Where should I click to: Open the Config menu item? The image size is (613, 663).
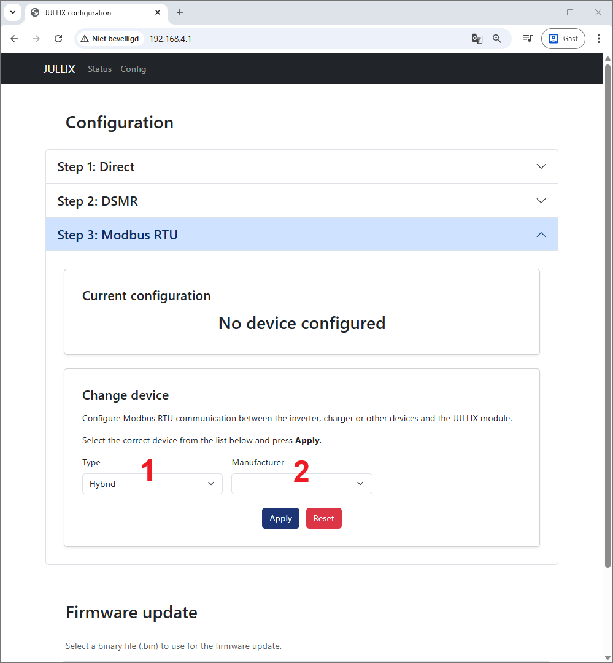click(x=133, y=69)
